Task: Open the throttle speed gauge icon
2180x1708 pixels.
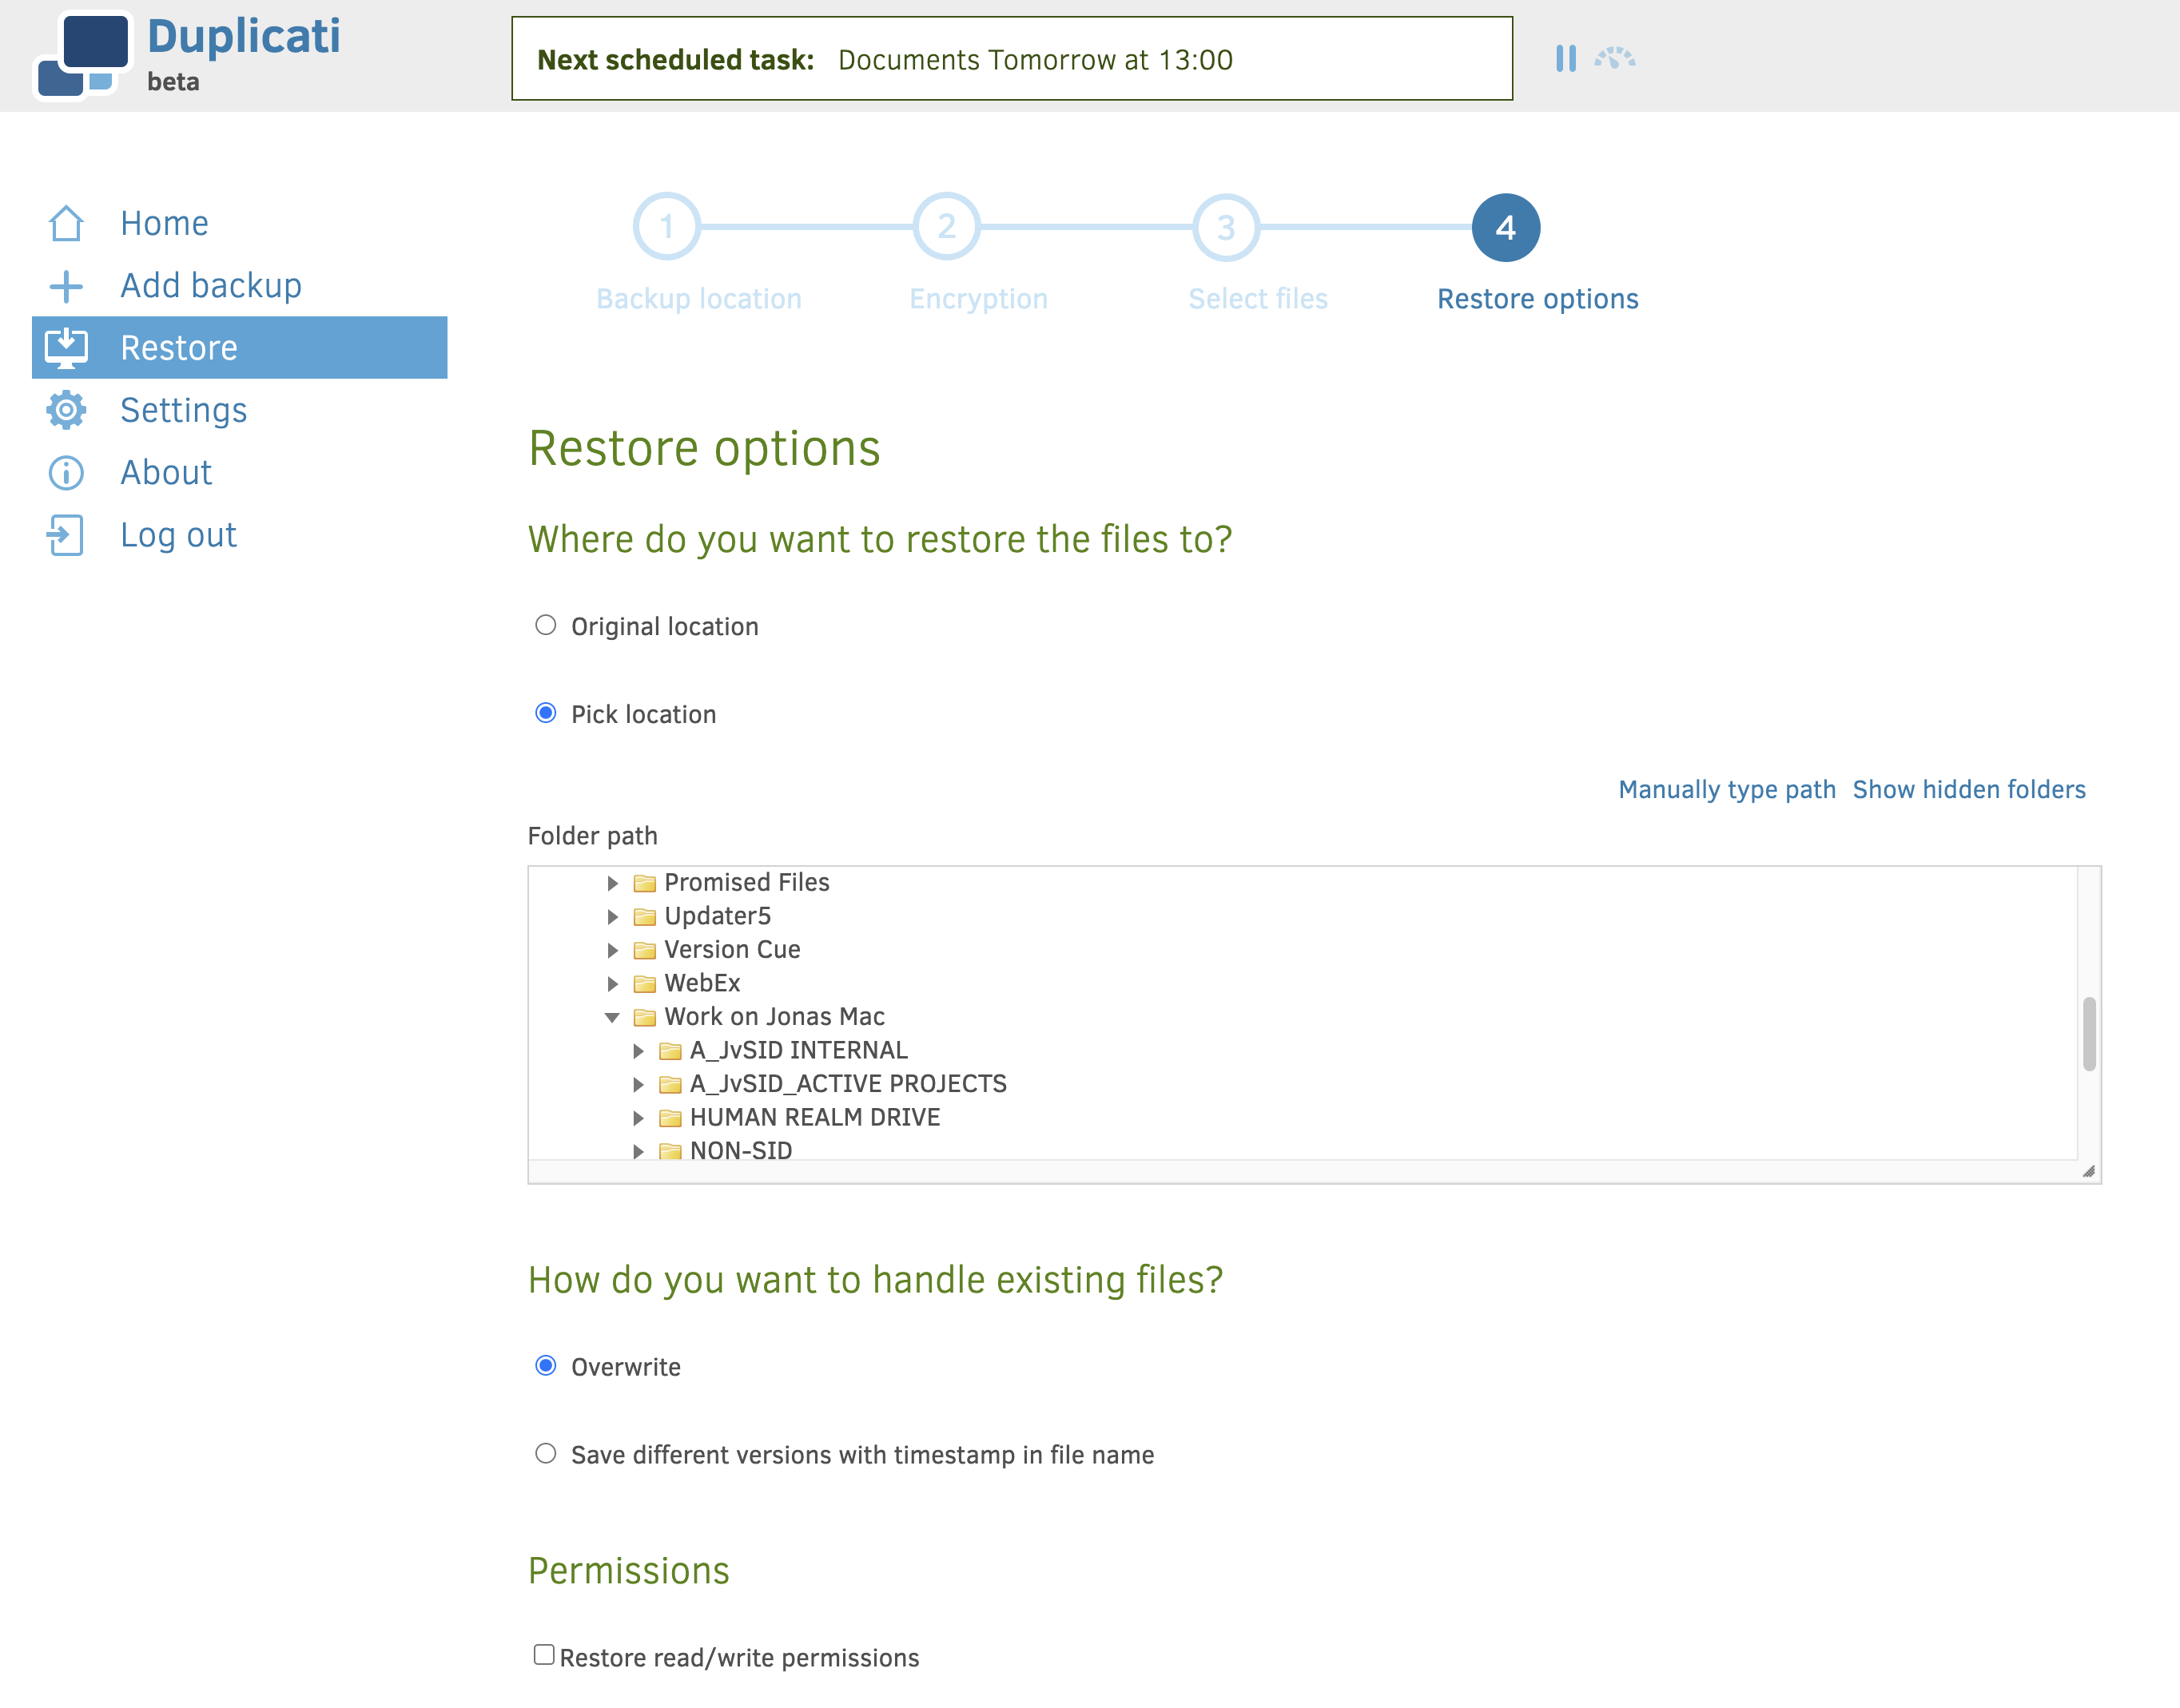Action: [1615, 58]
